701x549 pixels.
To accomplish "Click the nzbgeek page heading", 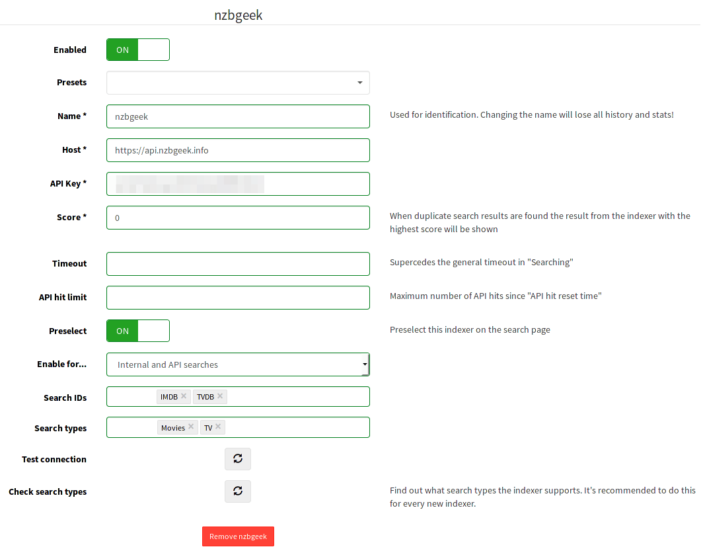I will click(x=239, y=15).
